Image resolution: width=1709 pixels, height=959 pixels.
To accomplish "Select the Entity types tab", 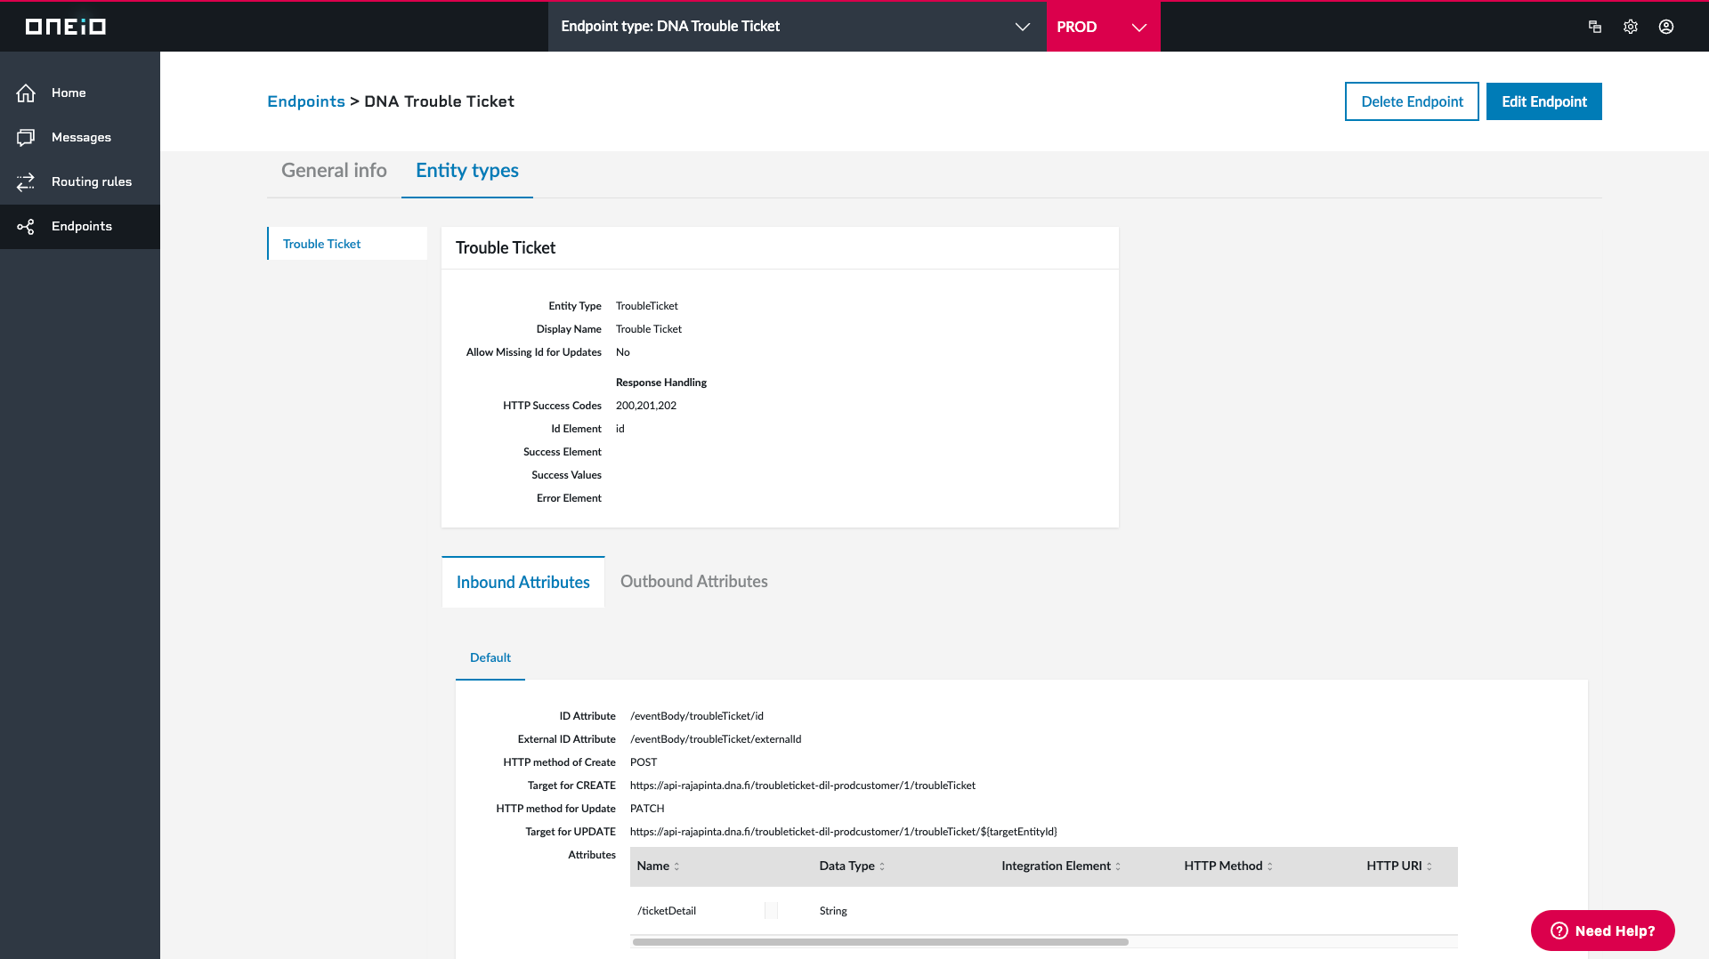I will point(466,171).
